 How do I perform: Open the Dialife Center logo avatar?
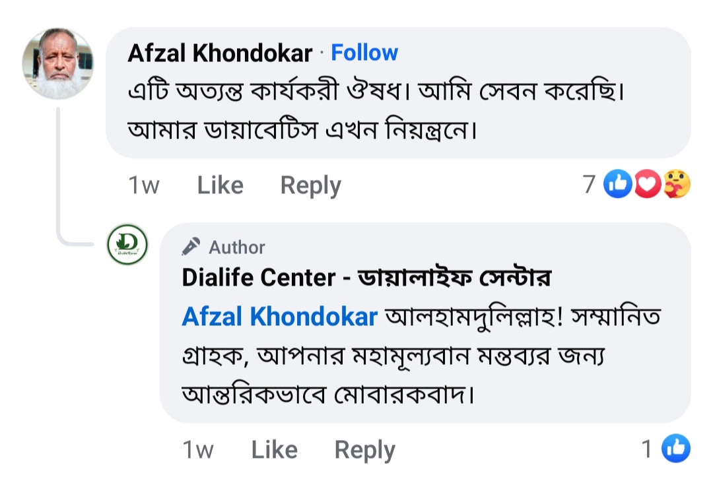point(127,245)
